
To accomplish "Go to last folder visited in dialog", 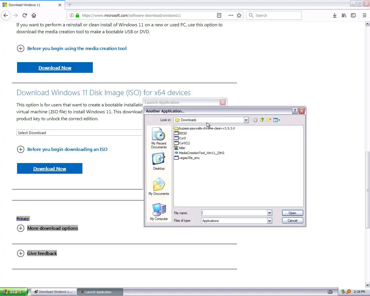I will (x=255, y=120).
